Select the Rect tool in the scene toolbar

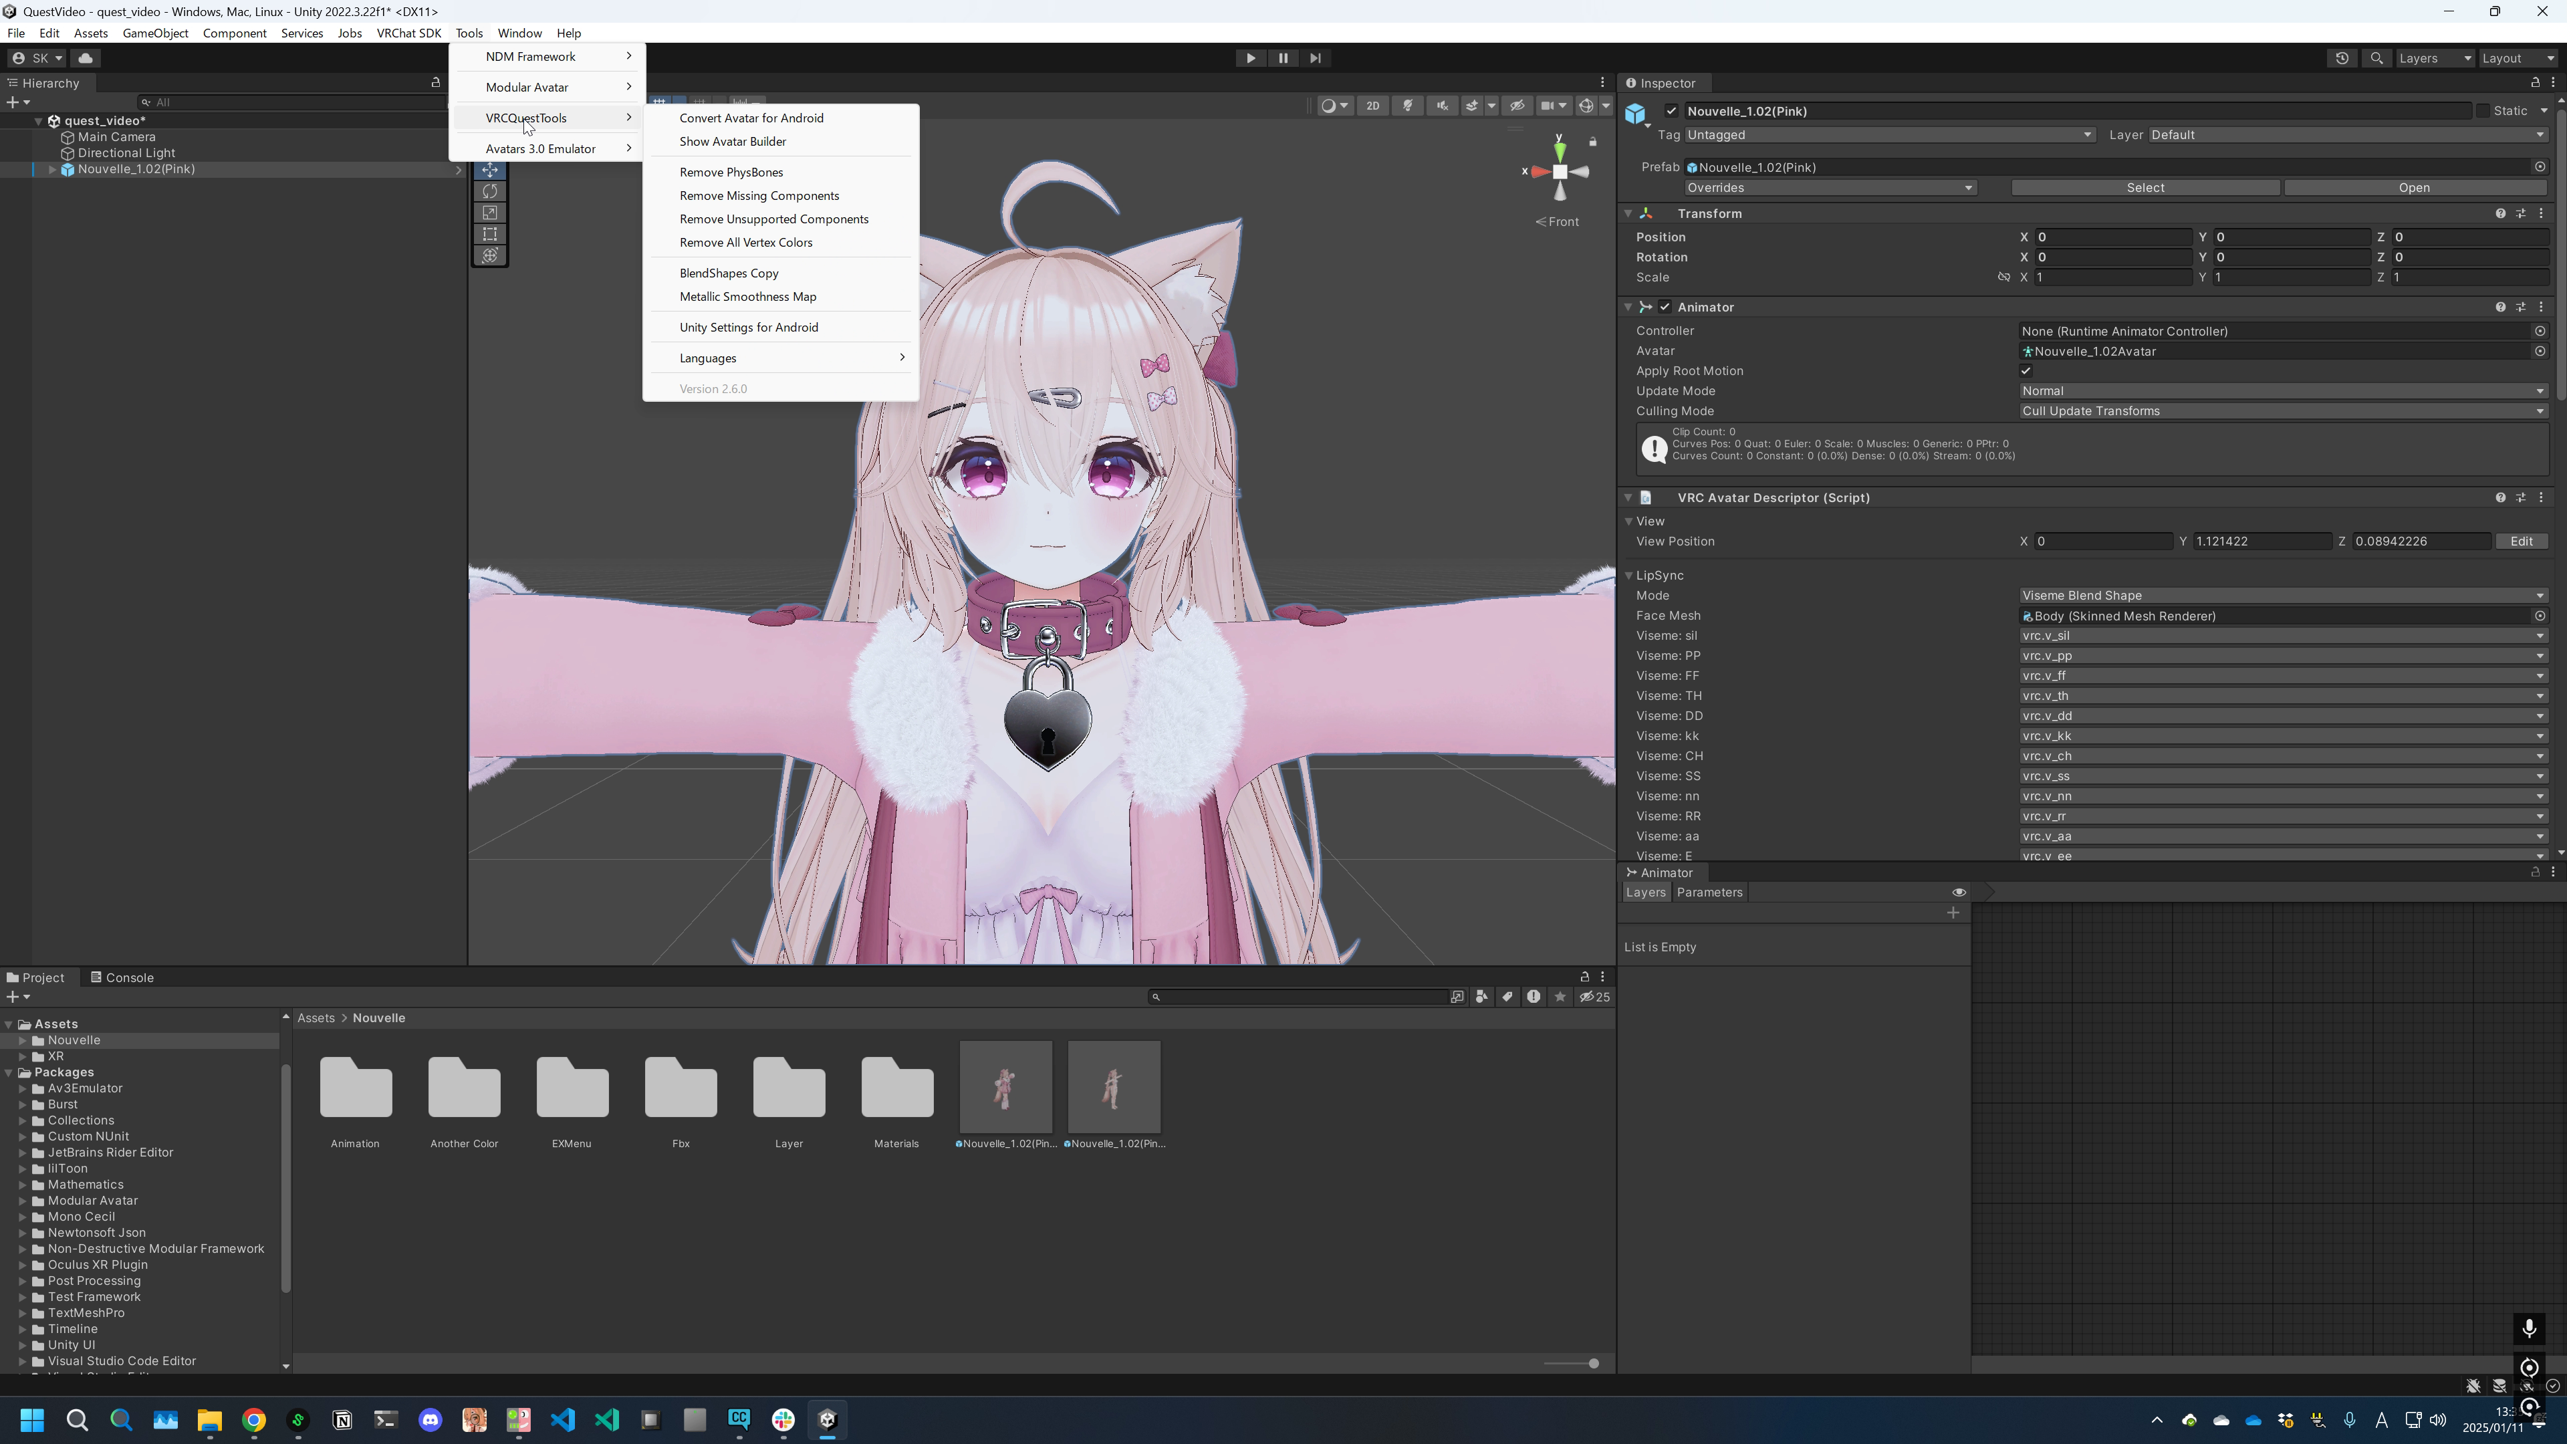point(489,234)
